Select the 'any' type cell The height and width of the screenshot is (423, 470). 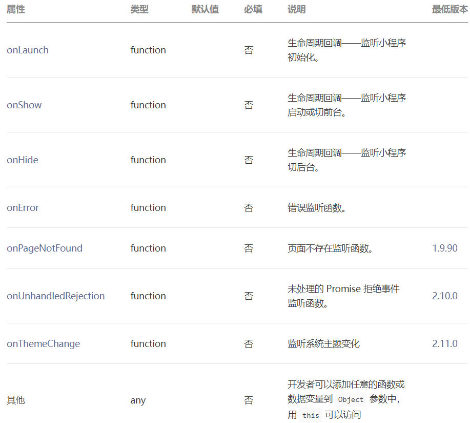click(x=138, y=400)
